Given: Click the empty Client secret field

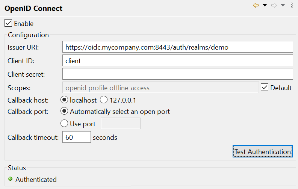Looking at the screenshot, I should pos(177,74).
